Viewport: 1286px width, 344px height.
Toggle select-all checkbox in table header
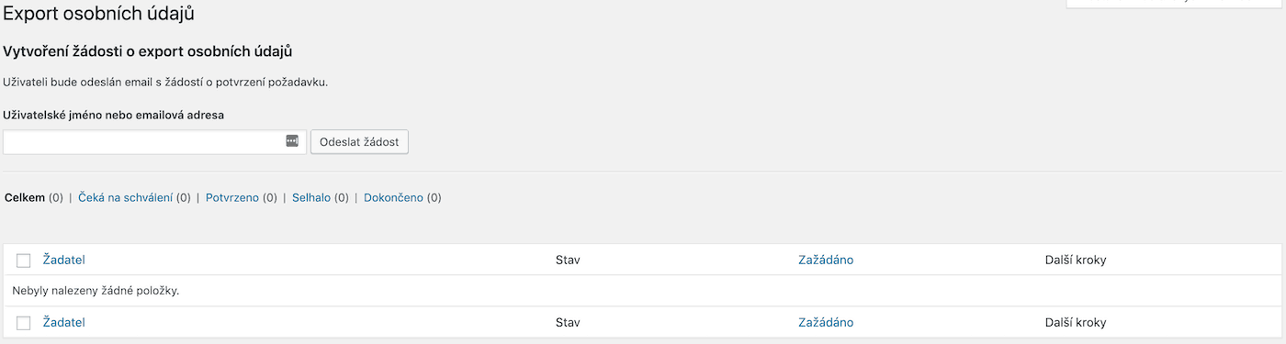(24, 261)
